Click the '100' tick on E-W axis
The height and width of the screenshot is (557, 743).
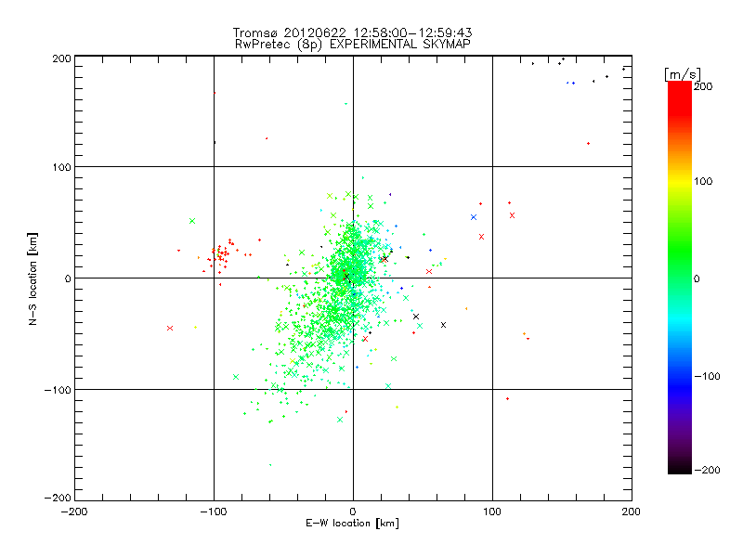[492, 512]
